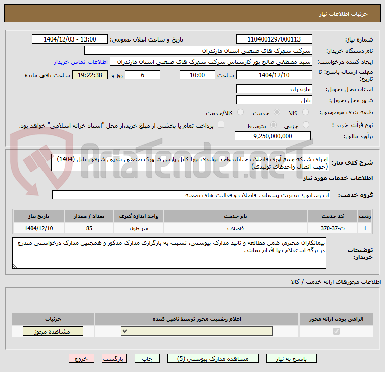Open the اعلام وضعیت مجوز dropdown

coord(197,331)
